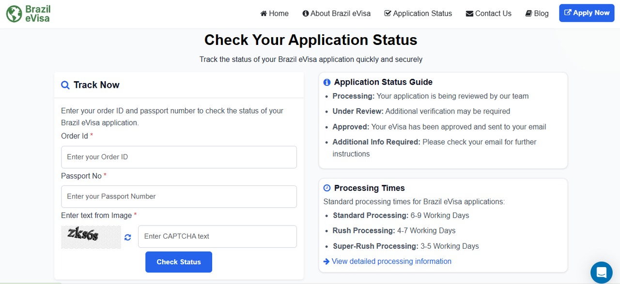Open the Application Status nav link
The height and width of the screenshot is (284, 620).
click(422, 14)
